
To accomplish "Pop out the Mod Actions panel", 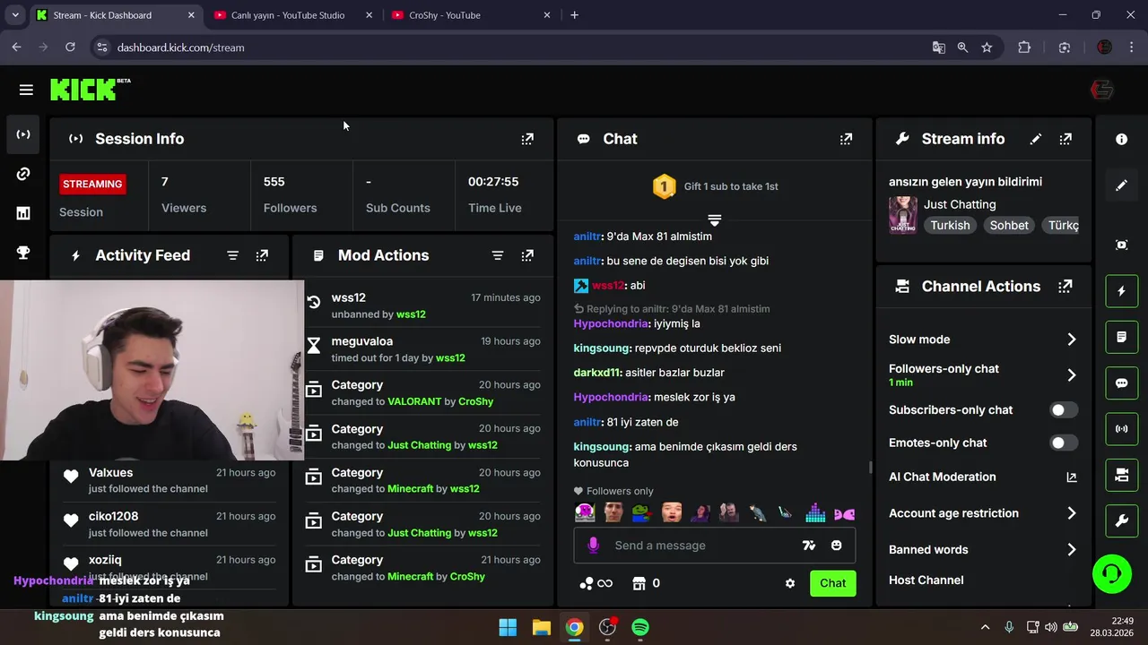I will click(x=527, y=255).
